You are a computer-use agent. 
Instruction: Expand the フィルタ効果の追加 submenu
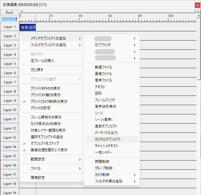click(x=112, y=181)
